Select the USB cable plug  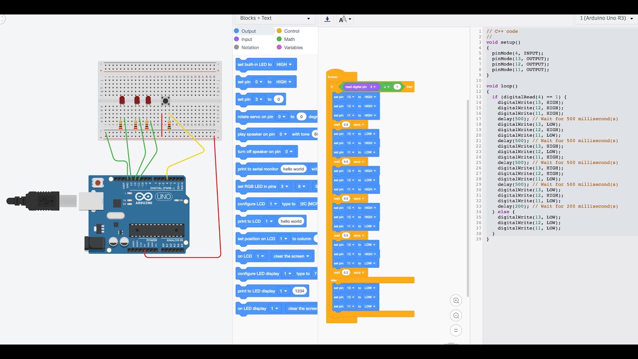click(42, 201)
